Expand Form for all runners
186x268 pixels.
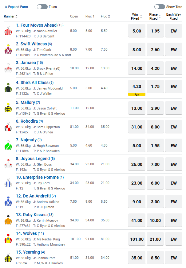(16, 7)
